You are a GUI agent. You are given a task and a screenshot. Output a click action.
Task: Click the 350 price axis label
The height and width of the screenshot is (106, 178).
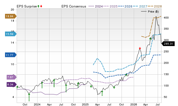tap(166, 29)
